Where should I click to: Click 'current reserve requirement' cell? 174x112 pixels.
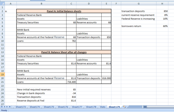(139, 15)
